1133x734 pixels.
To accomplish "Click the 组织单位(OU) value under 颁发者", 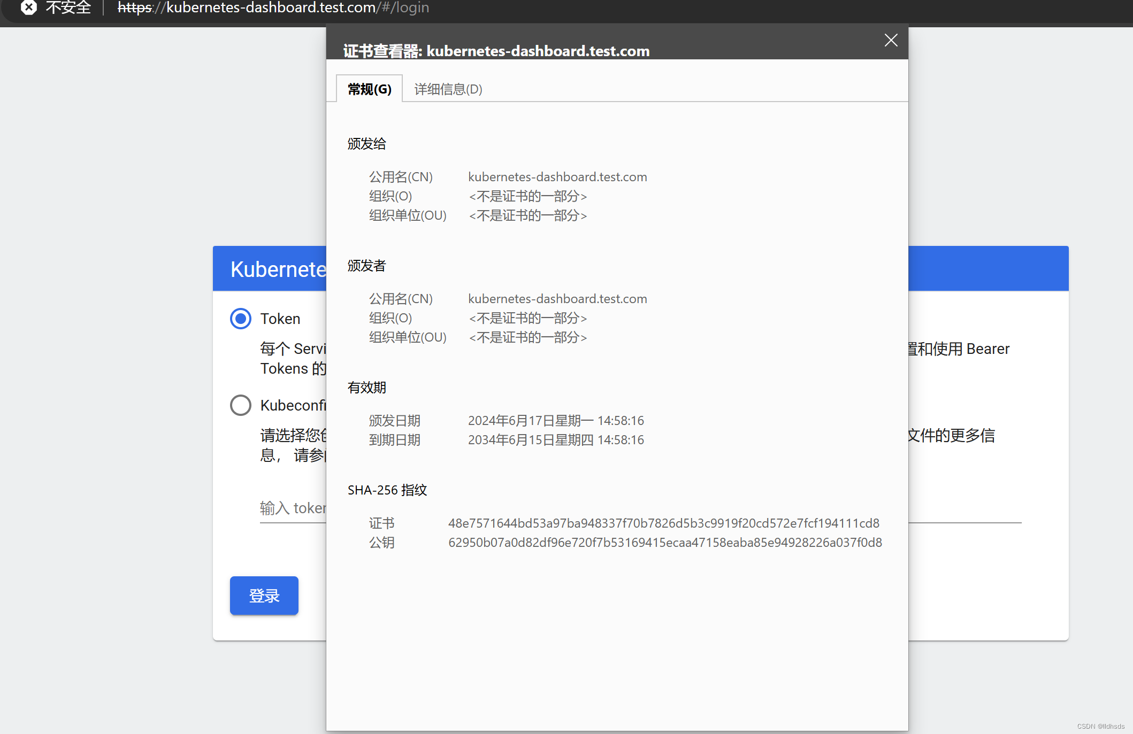I will 528,337.
